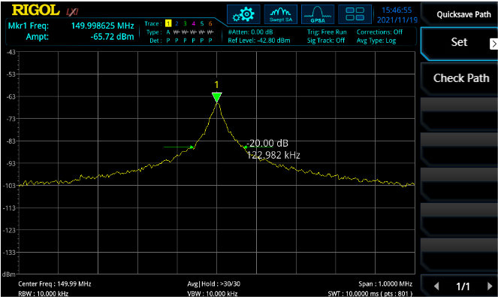The width and height of the screenshot is (498, 297).
Task: Click the Mkr1 Freq readout
Action: [x=71, y=26]
